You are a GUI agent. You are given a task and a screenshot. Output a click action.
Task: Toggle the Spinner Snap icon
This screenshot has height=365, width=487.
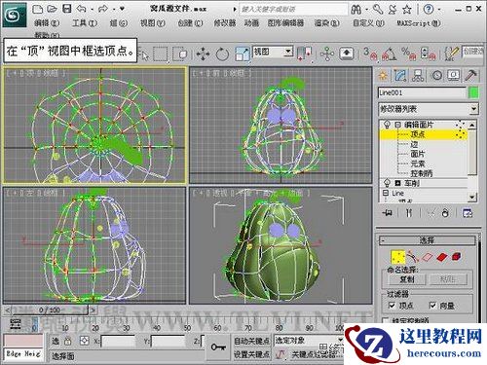click(428, 54)
